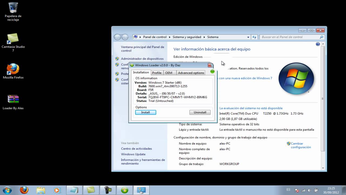Image resolution: width=346 pixels, height=195 pixels.
Task: Click La evaluación del sistema no está disponible
Action: coord(251,108)
